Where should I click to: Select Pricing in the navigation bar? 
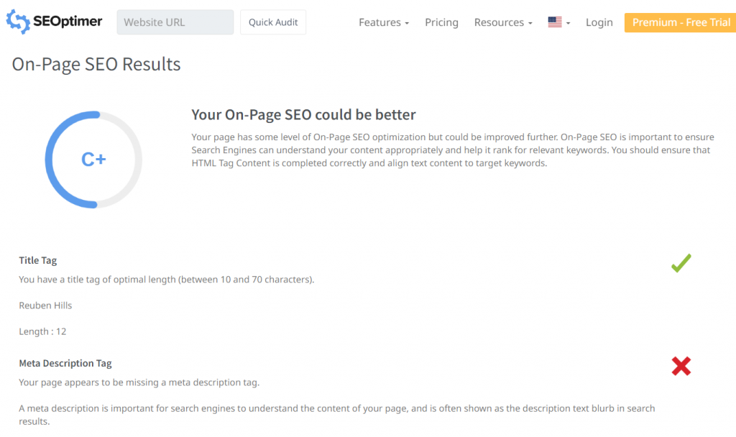coord(441,22)
